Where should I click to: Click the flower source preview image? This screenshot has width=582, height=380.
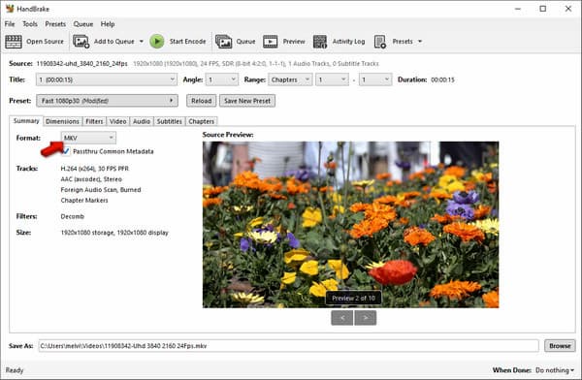pyautogui.click(x=350, y=225)
